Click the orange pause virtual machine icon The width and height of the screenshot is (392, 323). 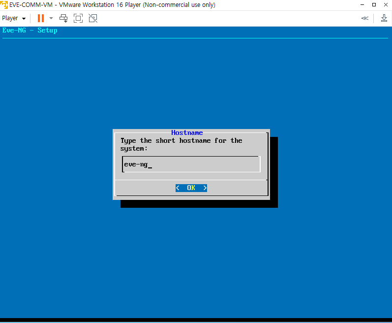41,18
